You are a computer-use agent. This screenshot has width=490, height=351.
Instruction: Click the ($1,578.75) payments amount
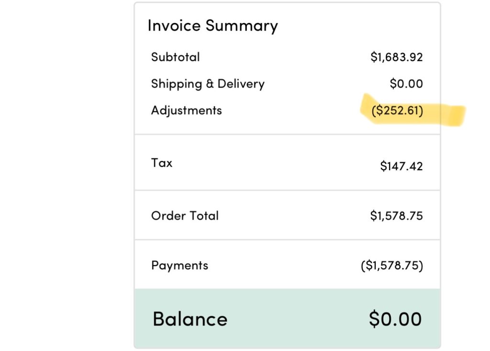392,266
